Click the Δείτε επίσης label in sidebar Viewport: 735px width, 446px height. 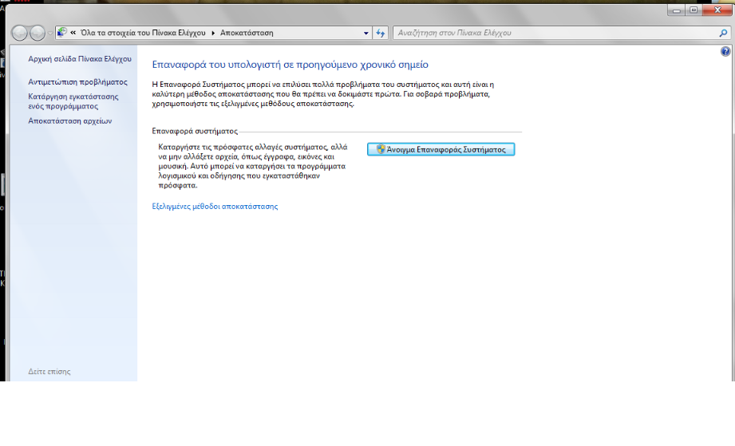coord(49,372)
